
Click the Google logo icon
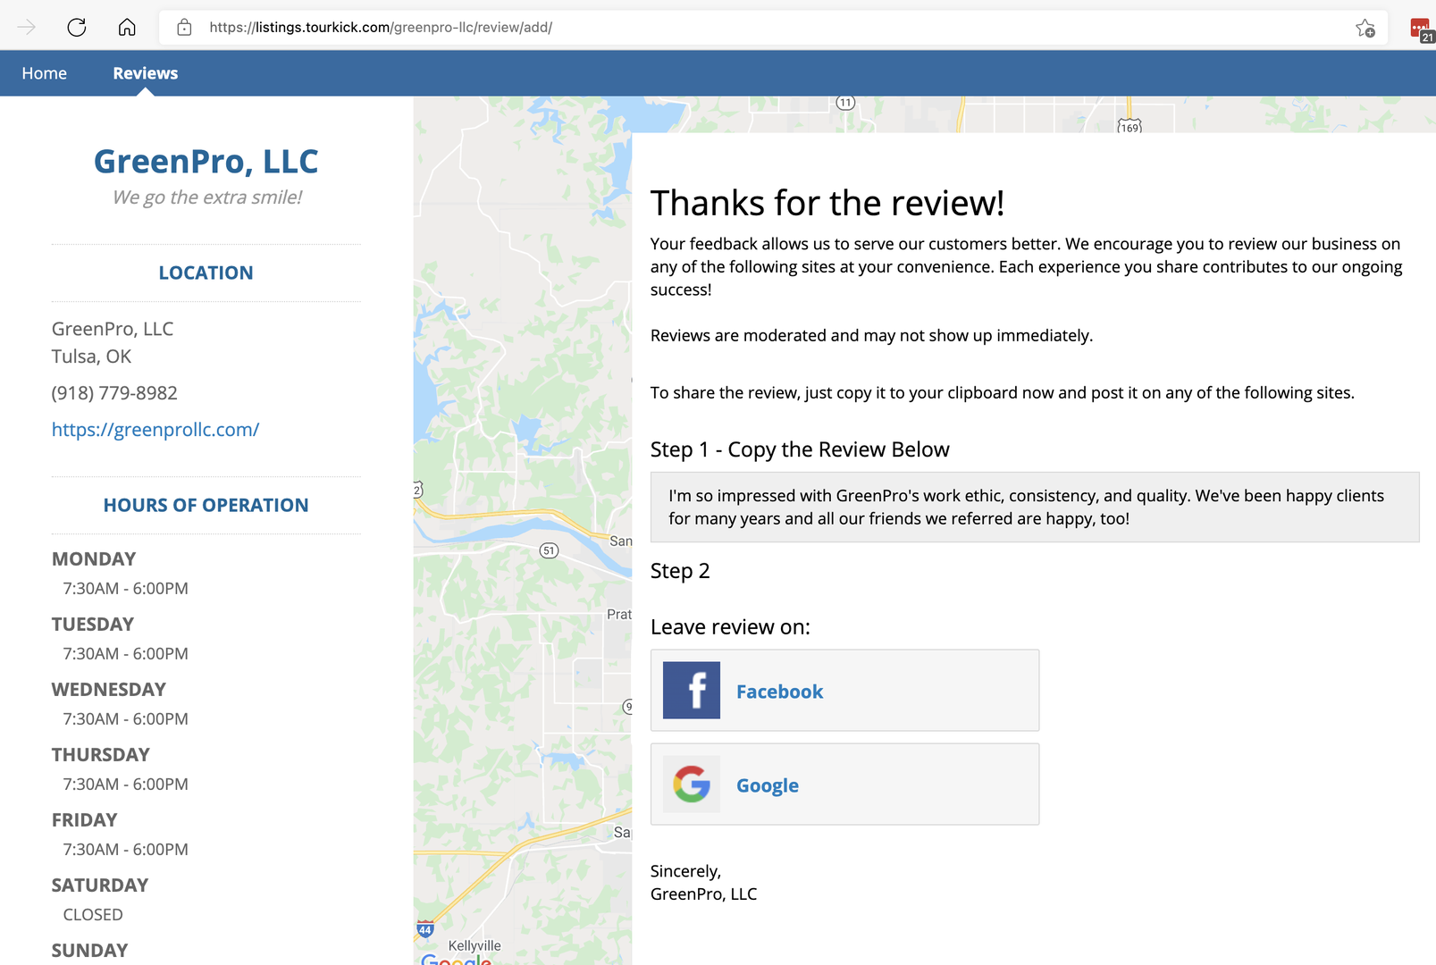coord(692,784)
